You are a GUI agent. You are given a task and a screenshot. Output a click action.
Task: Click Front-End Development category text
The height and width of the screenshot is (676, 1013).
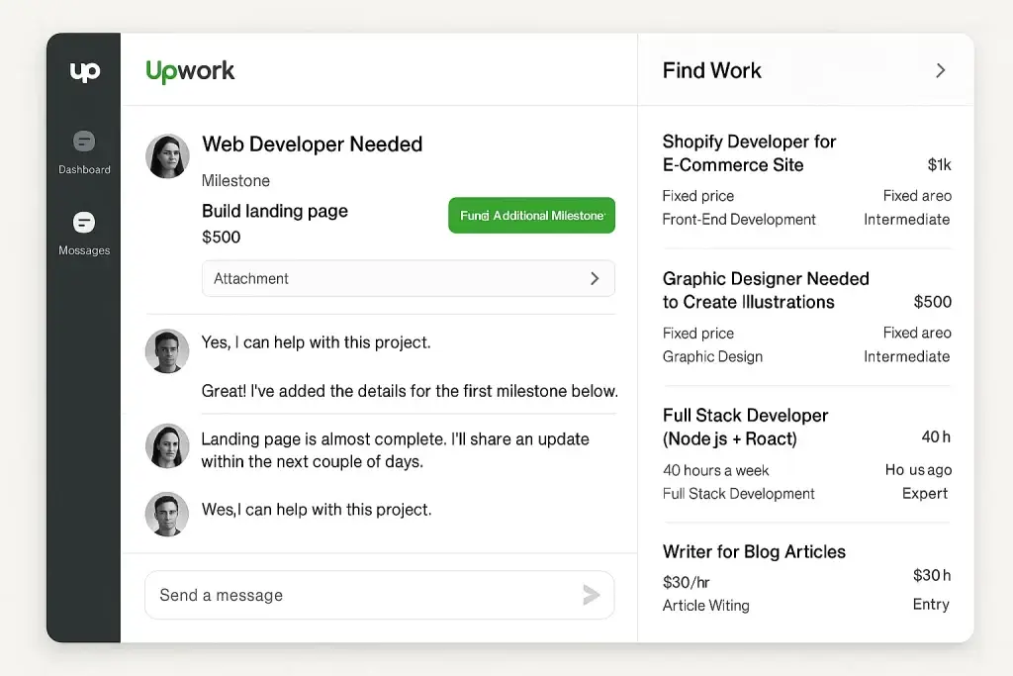coord(739,220)
